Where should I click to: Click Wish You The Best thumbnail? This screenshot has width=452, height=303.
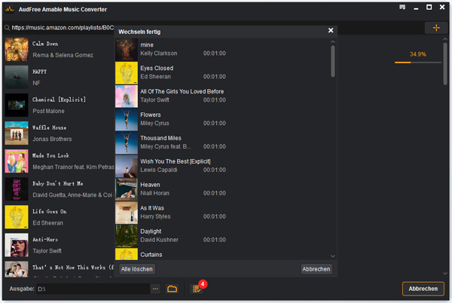(x=127, y=167)
